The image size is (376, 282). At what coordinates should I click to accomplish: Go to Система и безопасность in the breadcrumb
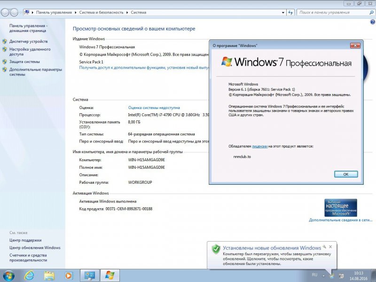(x=101, y=13)
